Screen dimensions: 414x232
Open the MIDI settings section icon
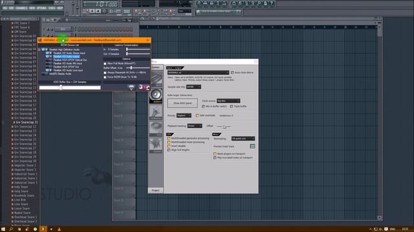[156, 79]
